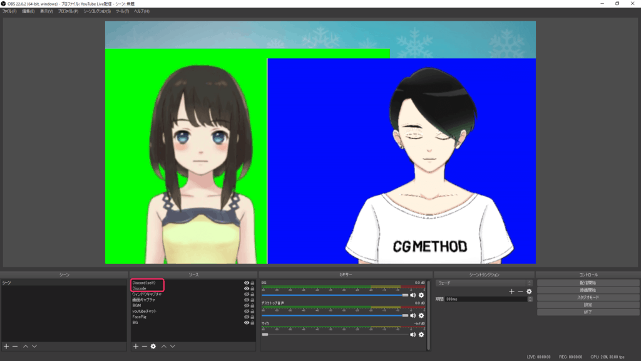Remove selected source with minus icon
This screenshot has height=361, width=641.
point(145,346)
